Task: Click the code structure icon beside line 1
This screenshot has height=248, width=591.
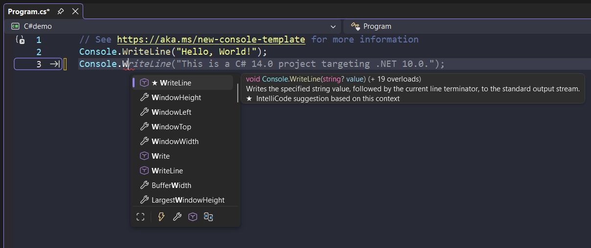Action: (20, 40)
